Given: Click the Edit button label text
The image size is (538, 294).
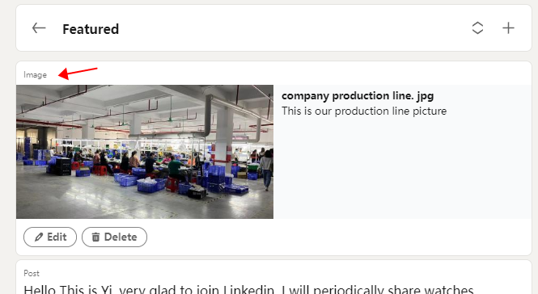Looking at the screenshot, I should (57, 237).
